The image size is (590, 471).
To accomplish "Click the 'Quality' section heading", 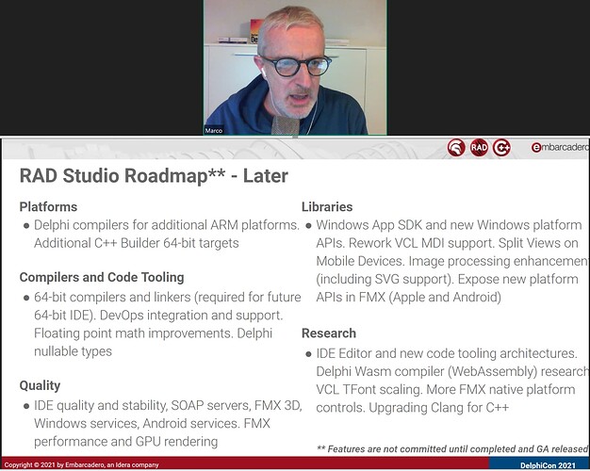I will 40,385.
